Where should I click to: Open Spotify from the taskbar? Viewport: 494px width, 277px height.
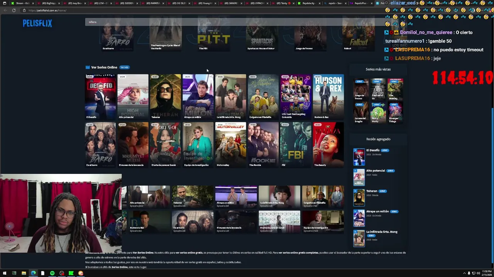coord(52,274)
